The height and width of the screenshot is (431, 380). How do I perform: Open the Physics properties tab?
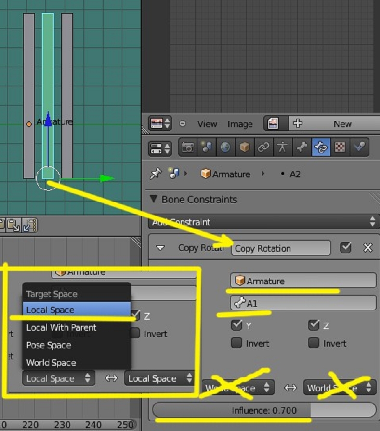click(359, 148)
